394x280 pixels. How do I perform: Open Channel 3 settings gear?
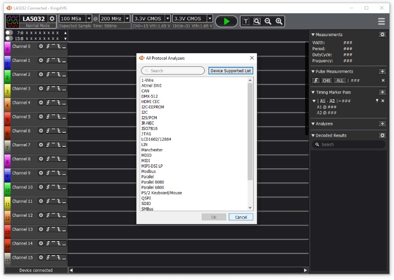[x=41, y=89]
